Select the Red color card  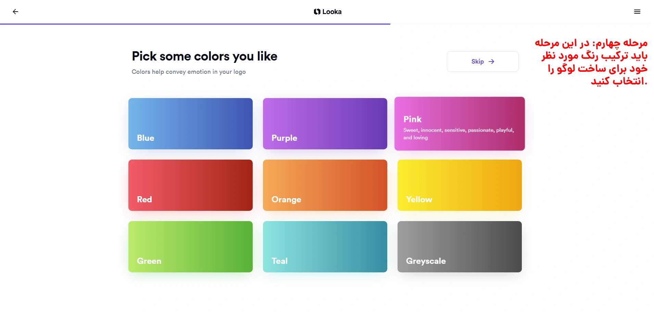(x=190, y=185)
